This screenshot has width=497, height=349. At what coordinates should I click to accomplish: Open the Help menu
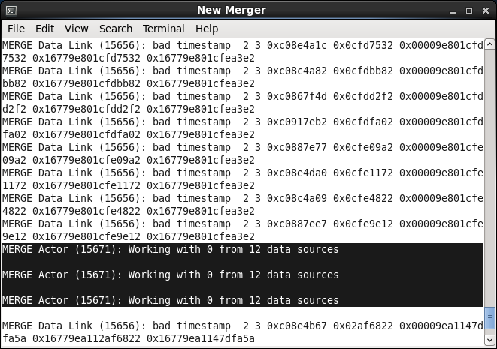206,29
